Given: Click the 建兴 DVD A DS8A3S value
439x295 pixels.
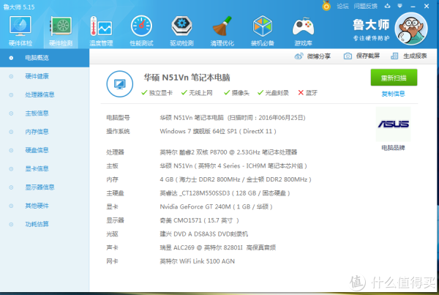Looking at the screenshot, I should (x=204, y=234).
